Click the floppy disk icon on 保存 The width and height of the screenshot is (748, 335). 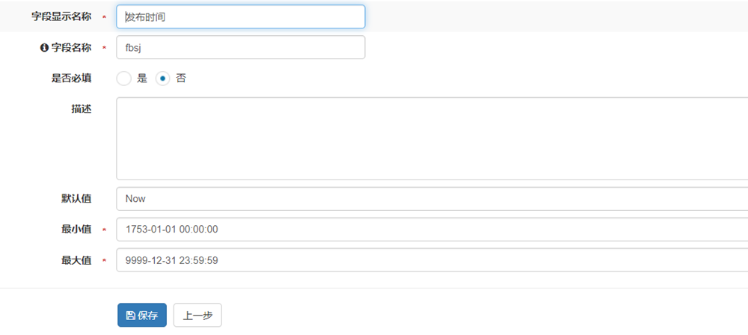(131, 316)
